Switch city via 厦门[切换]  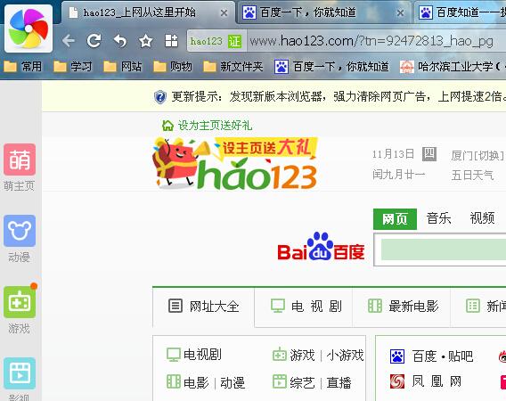coord(477,156)
